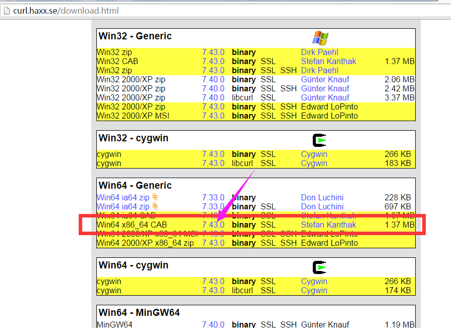
Task: Open Stefan Kanthak link in Win32 CAB row
Action: point(328,61)
